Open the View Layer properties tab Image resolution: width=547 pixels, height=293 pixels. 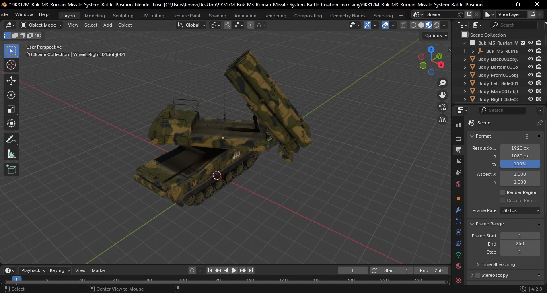pyautogui.click(x=459, y=161)
